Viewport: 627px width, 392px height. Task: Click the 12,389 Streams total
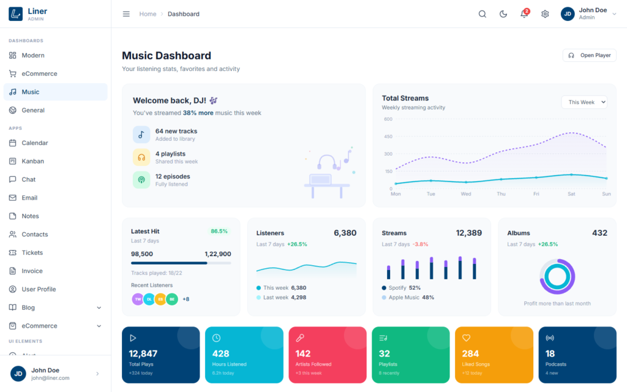point(468,233)
